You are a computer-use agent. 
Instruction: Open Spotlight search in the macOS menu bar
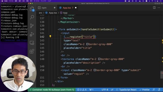coord(155,1)
